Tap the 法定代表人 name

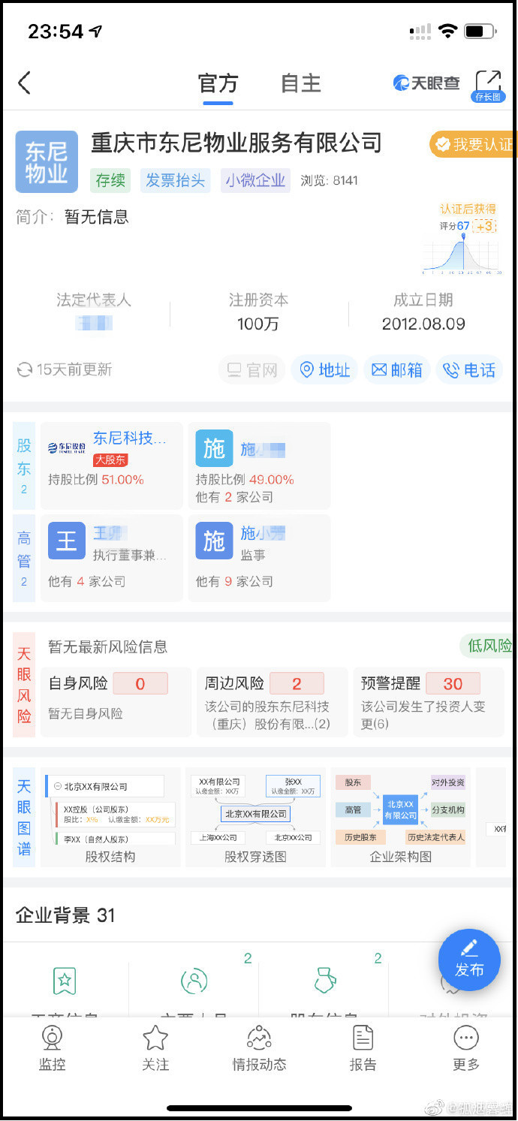pyautogui.click(x=94, y=324)
